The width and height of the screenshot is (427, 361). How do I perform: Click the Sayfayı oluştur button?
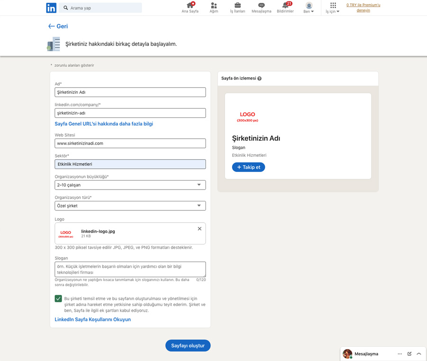pos(188,345)
